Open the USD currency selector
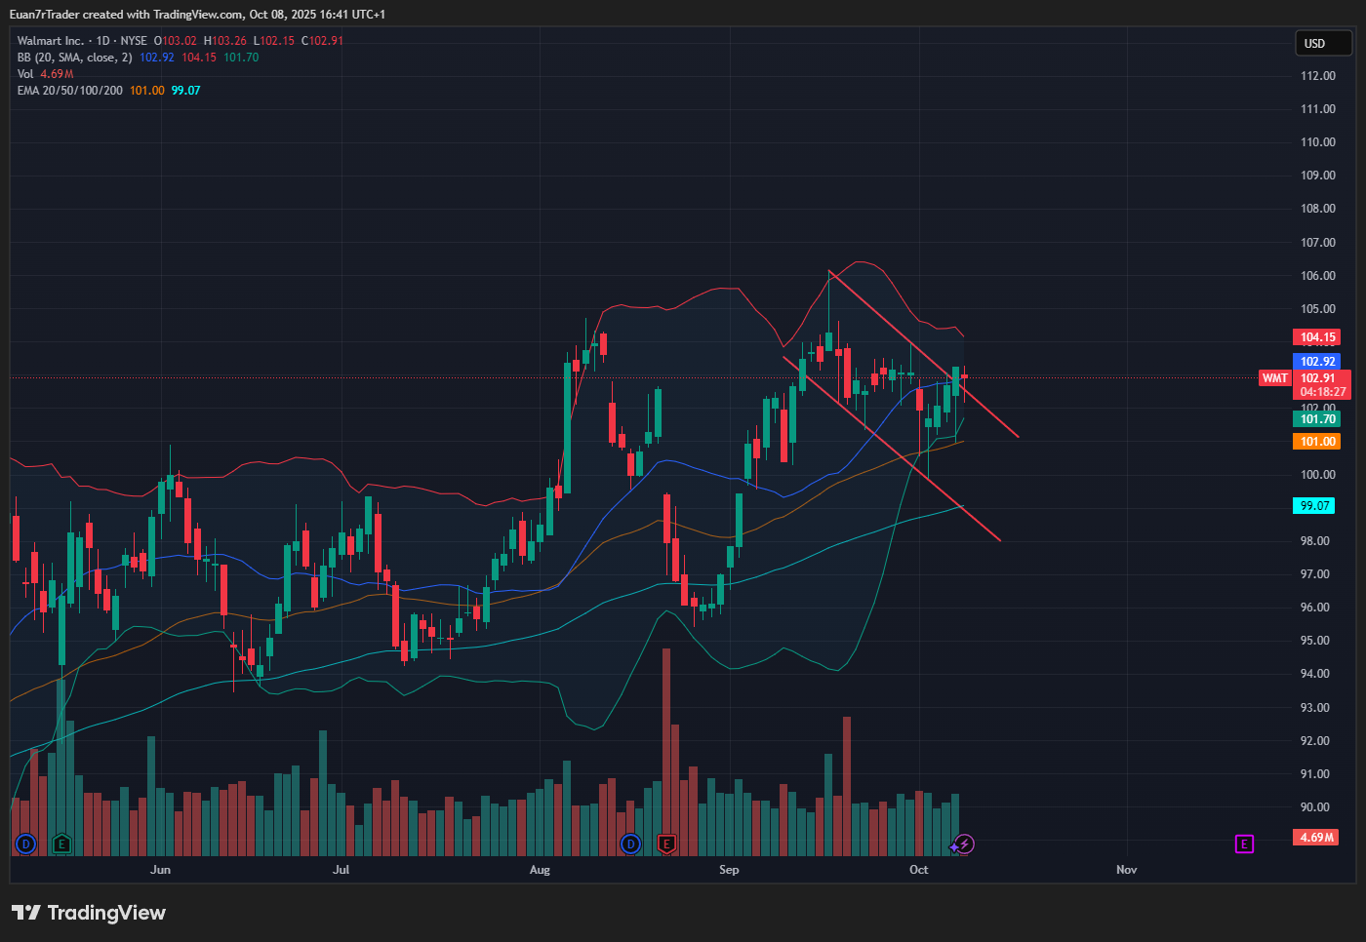Image resolution: width=1366 pixels, height=942 pixels. click(1322, 43)
